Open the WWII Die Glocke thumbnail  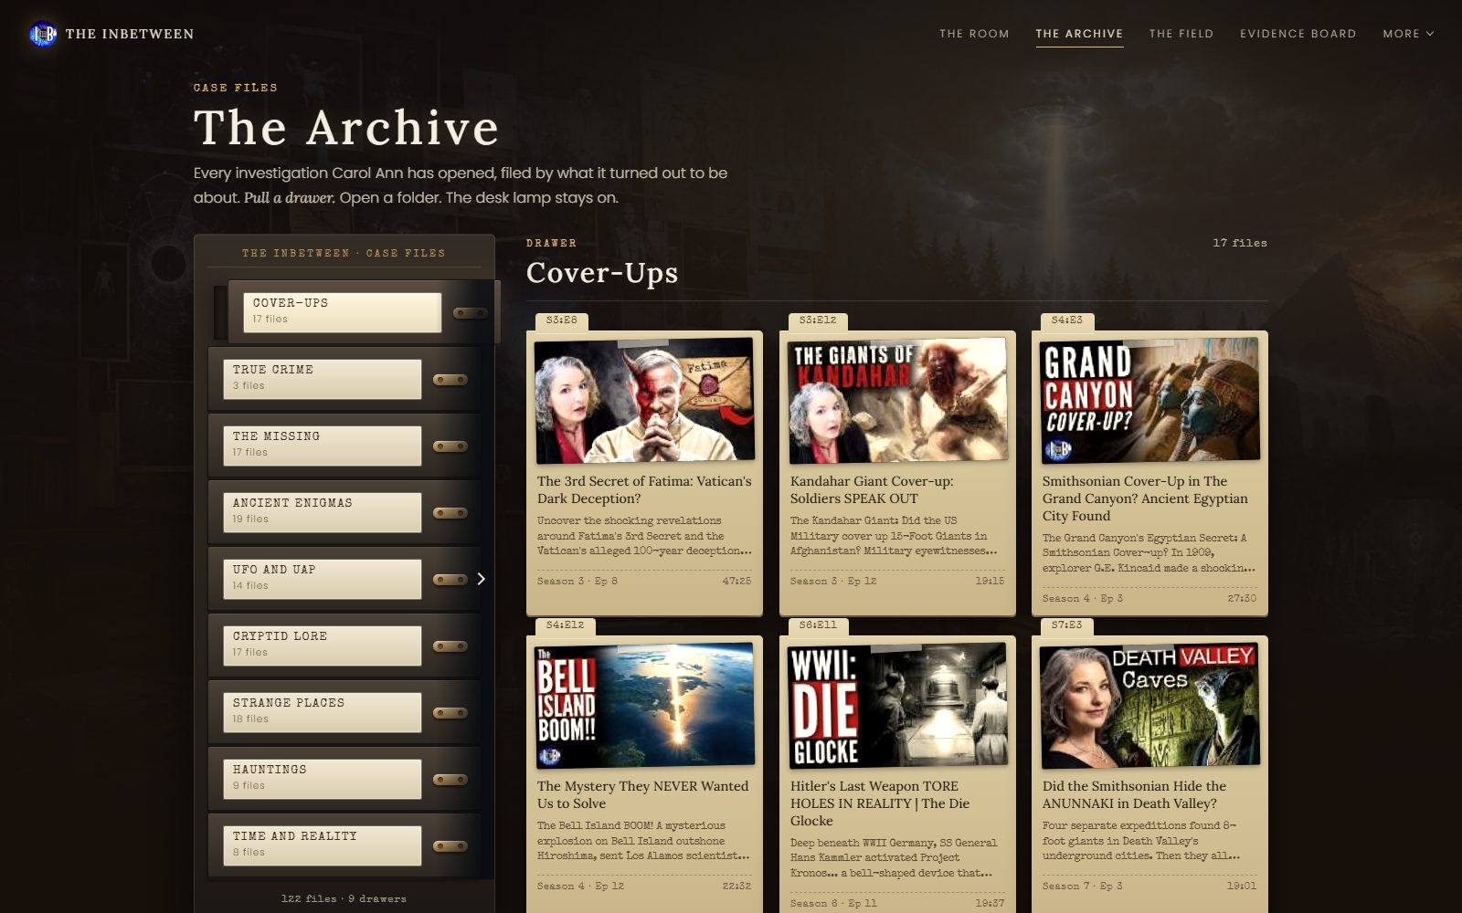pyautogui.click(x=897, y=705)
